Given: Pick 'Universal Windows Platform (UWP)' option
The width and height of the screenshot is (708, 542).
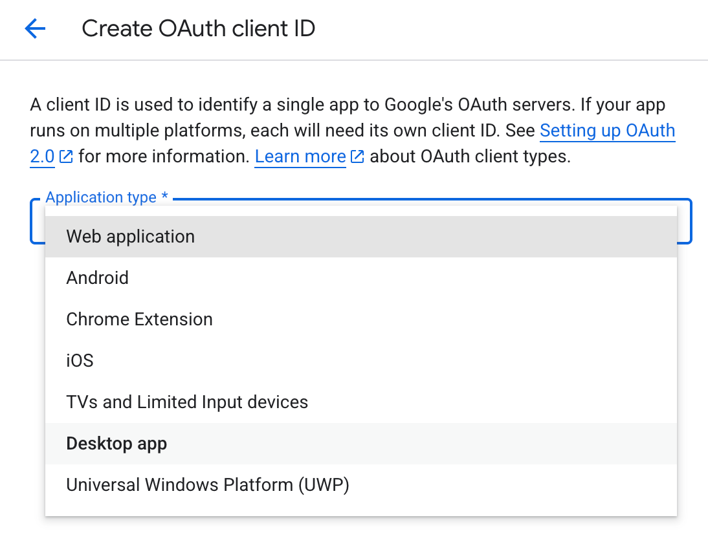Looking at the screenshot, I should [x=208, y=485].
